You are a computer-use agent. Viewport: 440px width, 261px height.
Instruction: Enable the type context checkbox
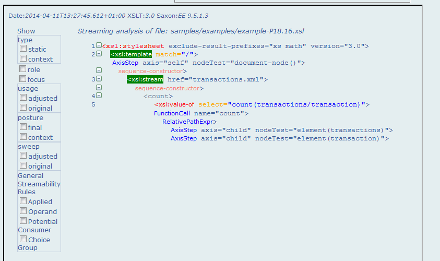(23, 58)
